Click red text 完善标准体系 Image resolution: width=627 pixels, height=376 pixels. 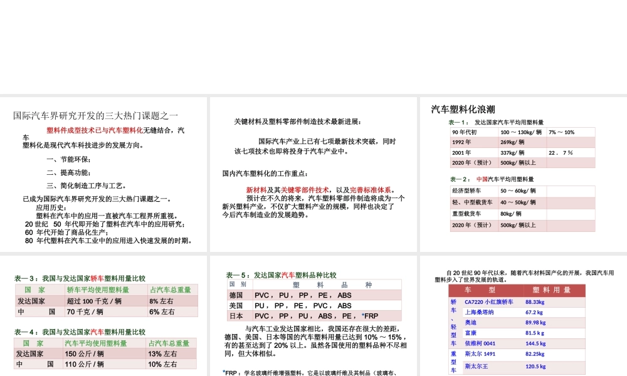tap(371, 191)
